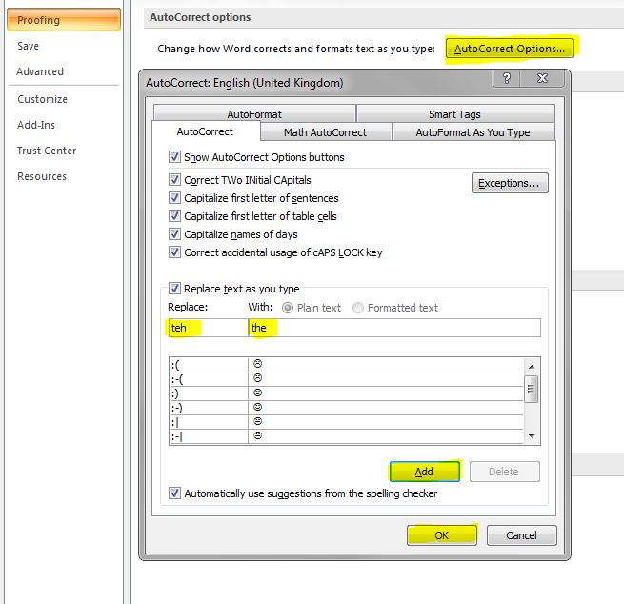The image size is (624, 604).
Task: Select the Formatted text radio button
Action: pyautogui.click(x=358, y=308)
